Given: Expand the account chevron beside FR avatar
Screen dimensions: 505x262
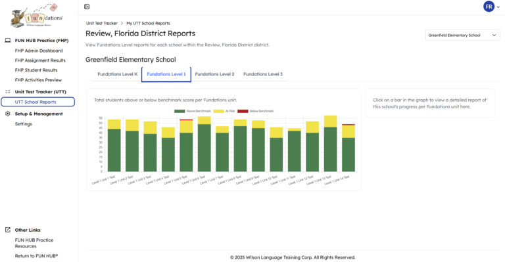Looking at the screenshot, I should pos(498,7).
